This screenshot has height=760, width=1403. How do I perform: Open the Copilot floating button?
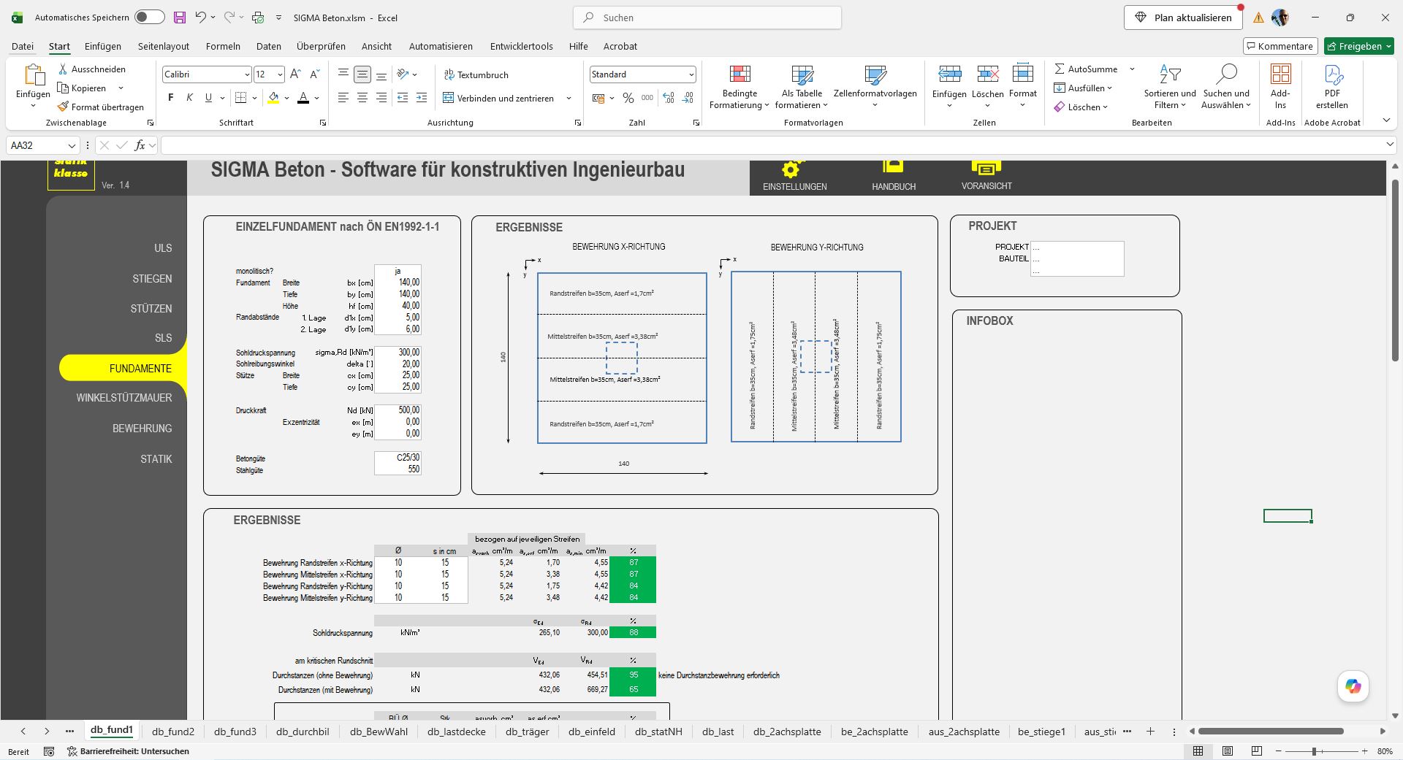point(1353,686)
